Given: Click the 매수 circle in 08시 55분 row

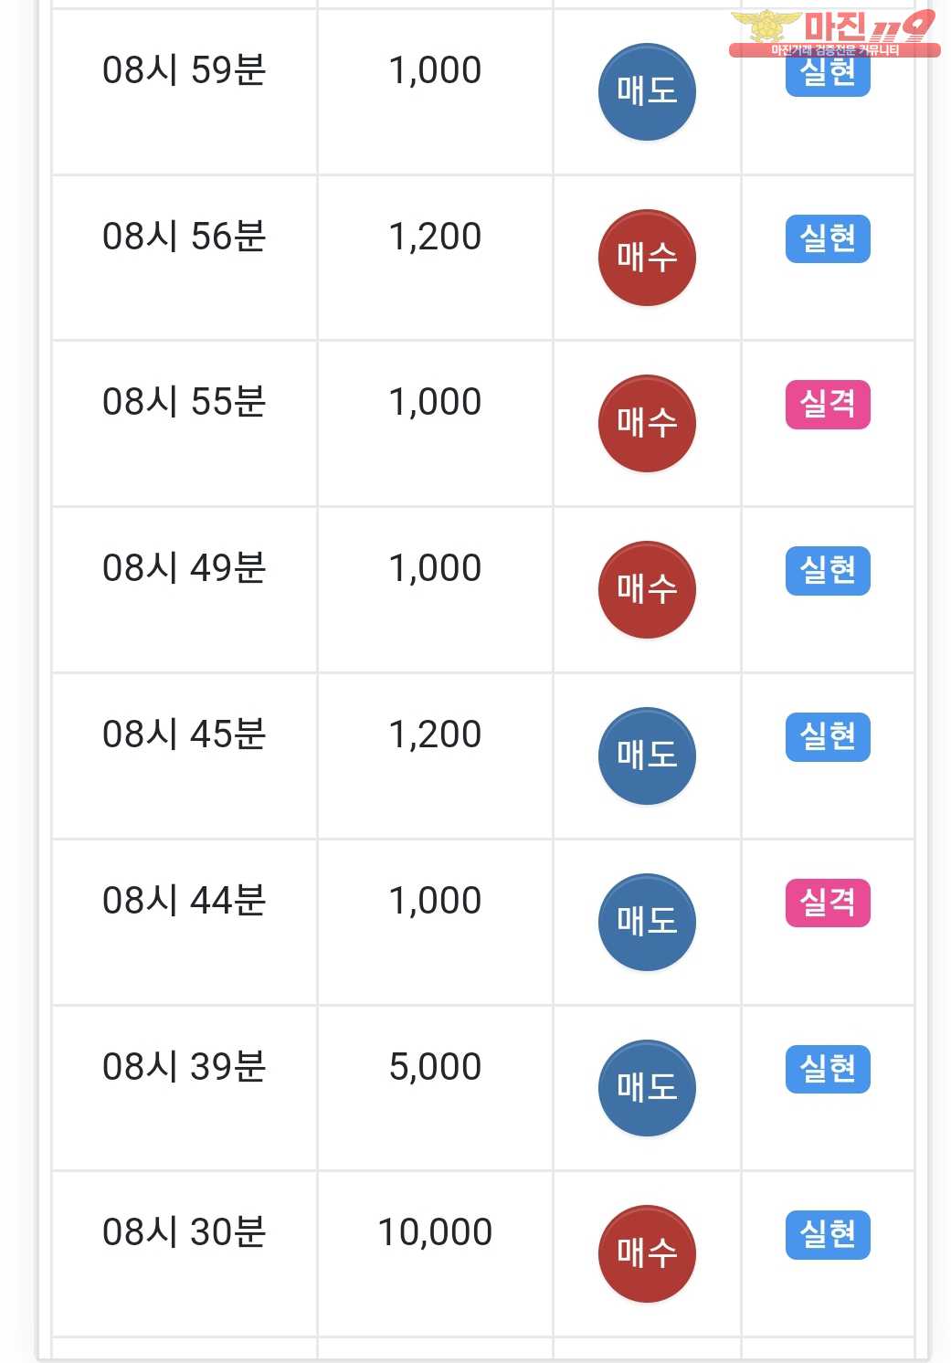Looking at the screenshot, I should pos(647,423).
